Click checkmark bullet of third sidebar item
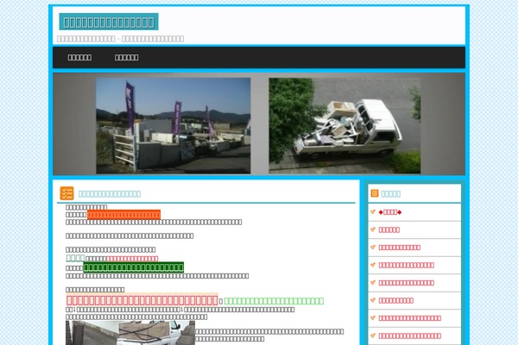Screen dimensions: 518x345 (x=372, y=247)
